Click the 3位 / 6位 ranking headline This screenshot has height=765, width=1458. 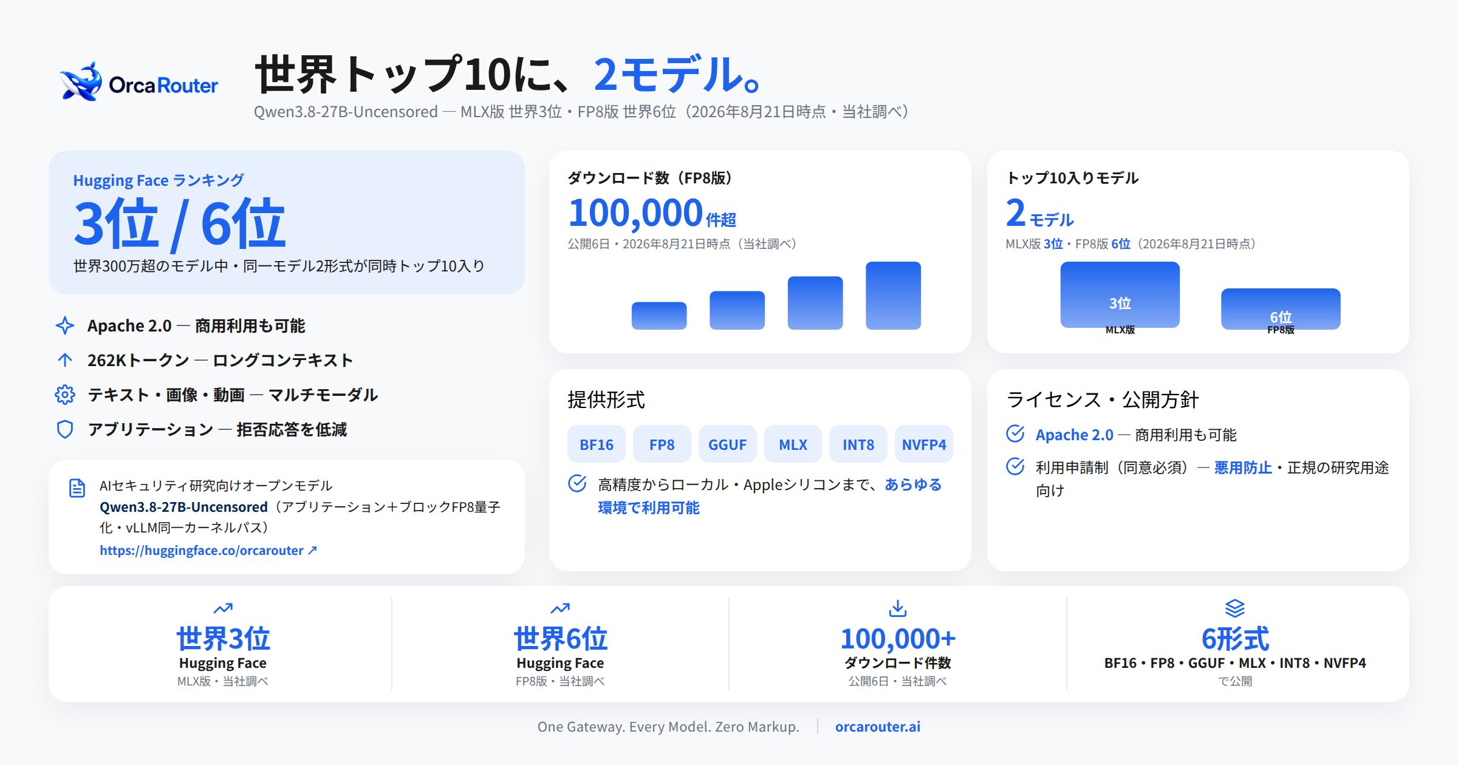point(179,224)
